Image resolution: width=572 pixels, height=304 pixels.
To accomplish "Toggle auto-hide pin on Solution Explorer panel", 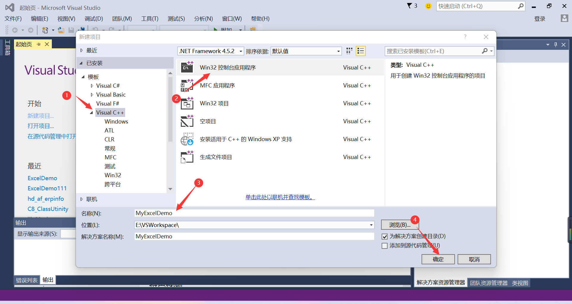I will pos(556,44).
